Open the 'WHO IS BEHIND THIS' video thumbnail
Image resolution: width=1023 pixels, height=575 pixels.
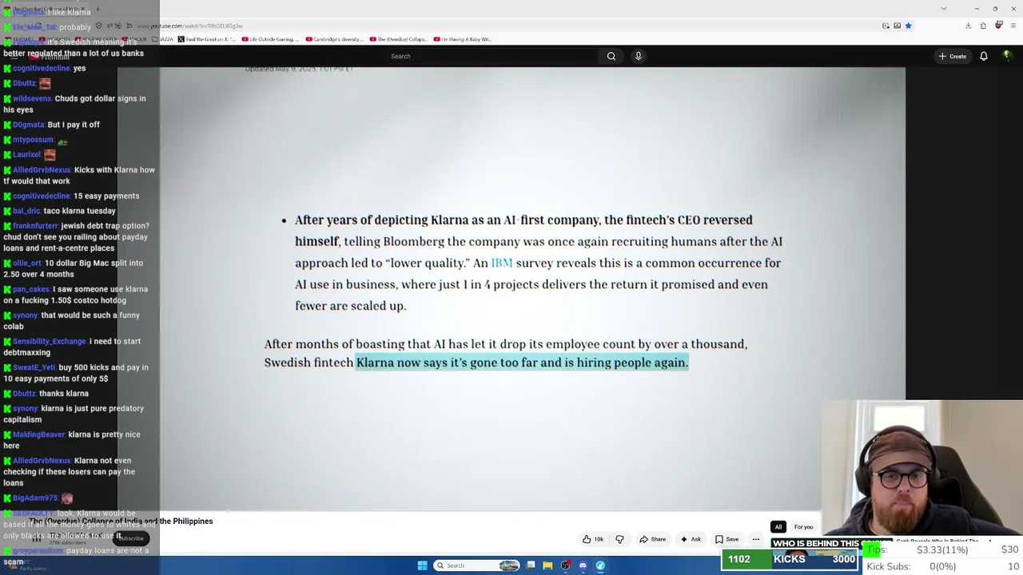click(x=815, y=544)
